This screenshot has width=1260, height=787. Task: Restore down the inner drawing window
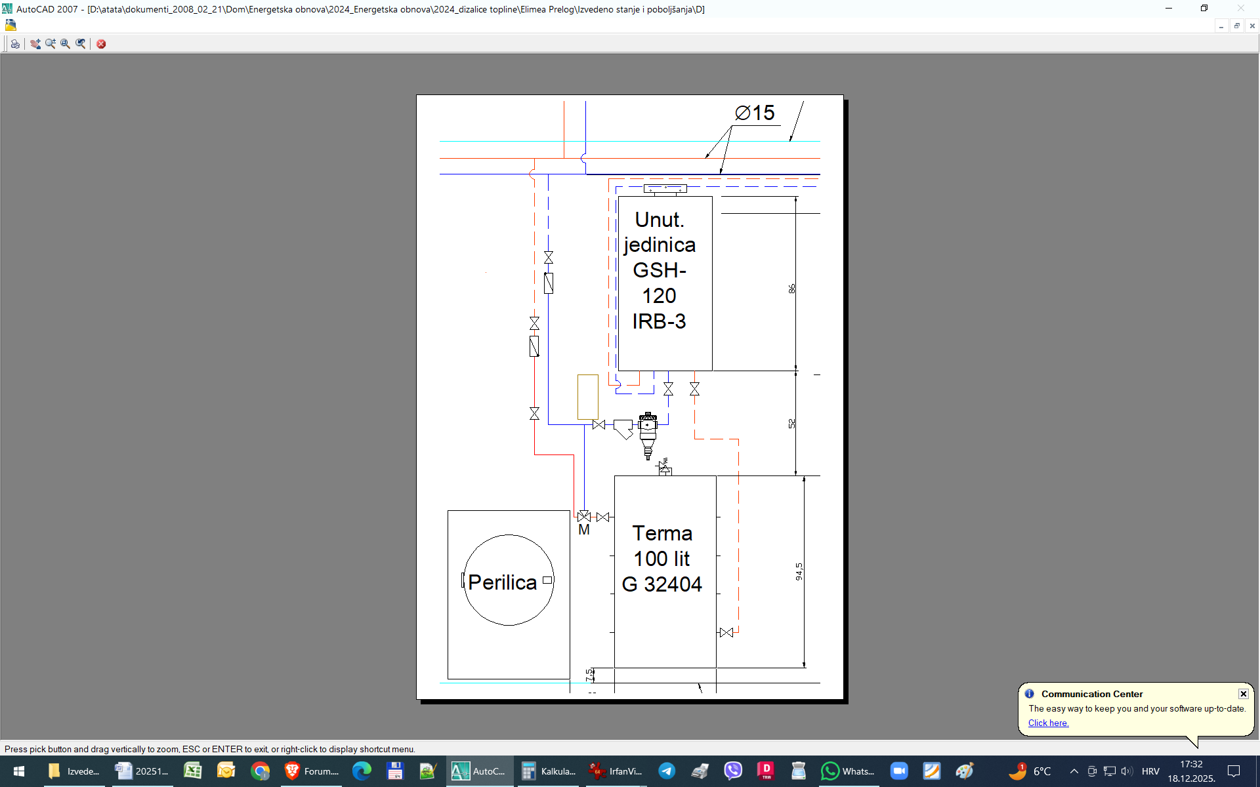tap(1236, 26)
